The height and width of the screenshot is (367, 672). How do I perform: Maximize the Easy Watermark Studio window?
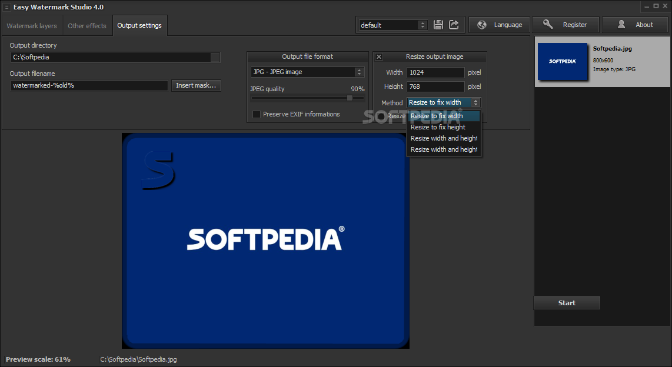656,6
